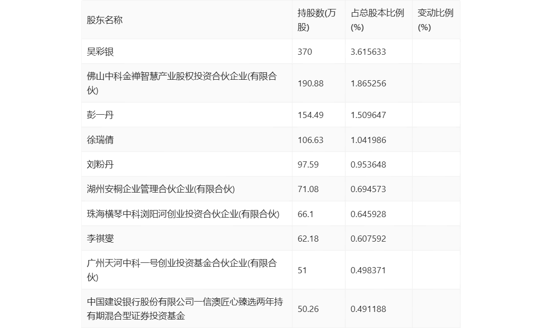
Task: Select the percentage 1.041986
Action: point(368,140)
